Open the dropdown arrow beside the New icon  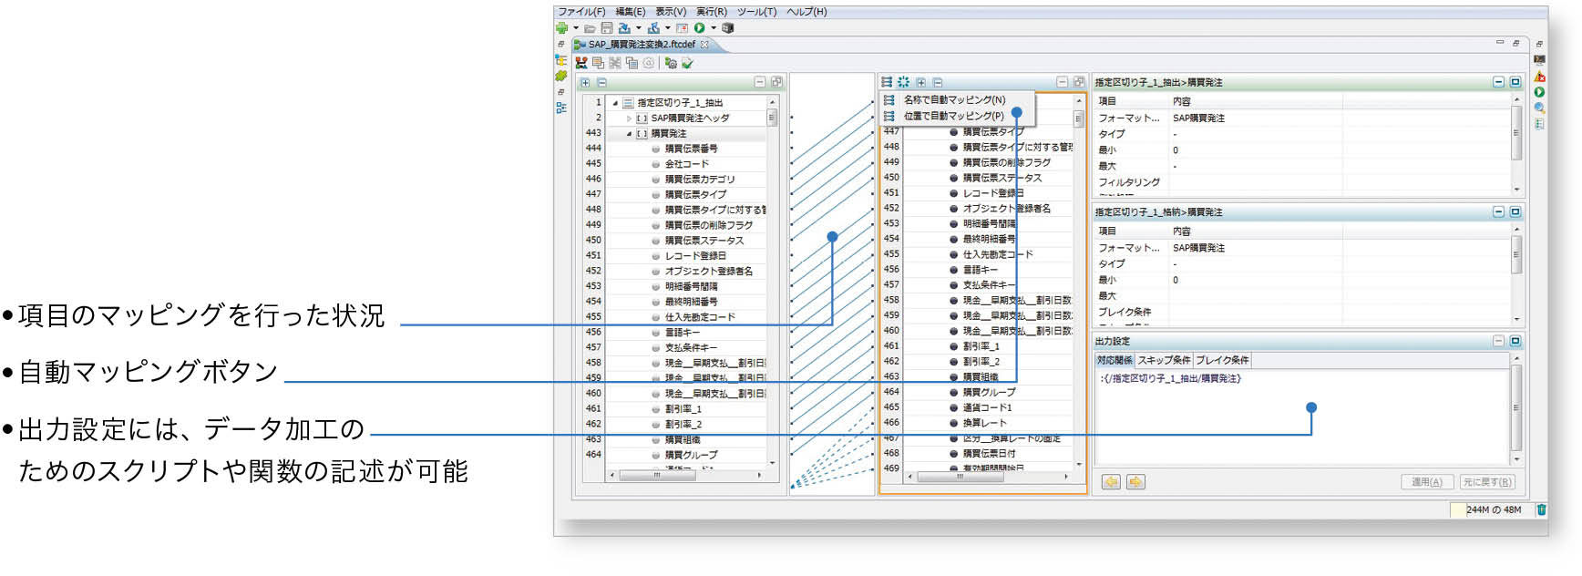[x=576, y=28]
